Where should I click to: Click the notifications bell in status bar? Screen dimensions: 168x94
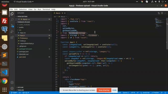pyautogui.click(x=165, y=93)
